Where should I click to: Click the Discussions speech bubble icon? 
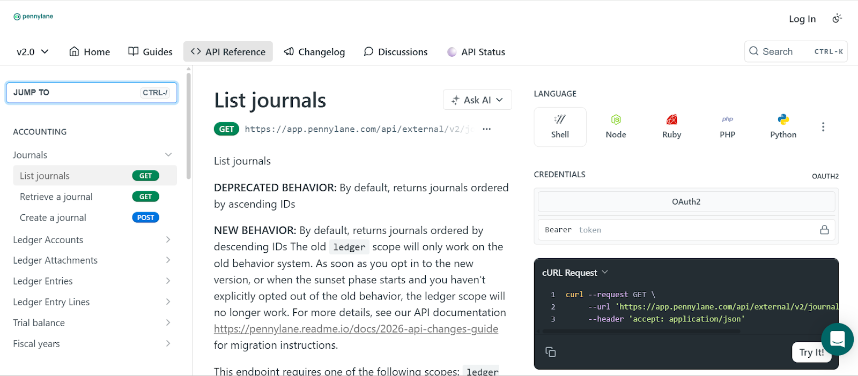368,51
